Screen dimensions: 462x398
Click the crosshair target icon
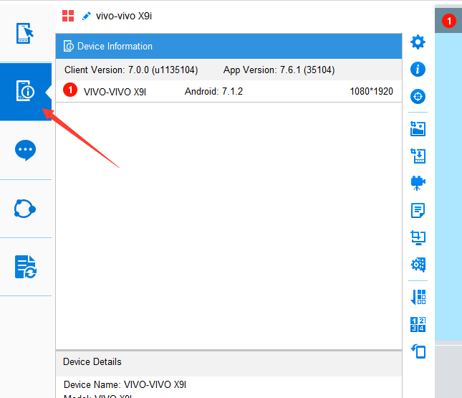pos(418,97)
